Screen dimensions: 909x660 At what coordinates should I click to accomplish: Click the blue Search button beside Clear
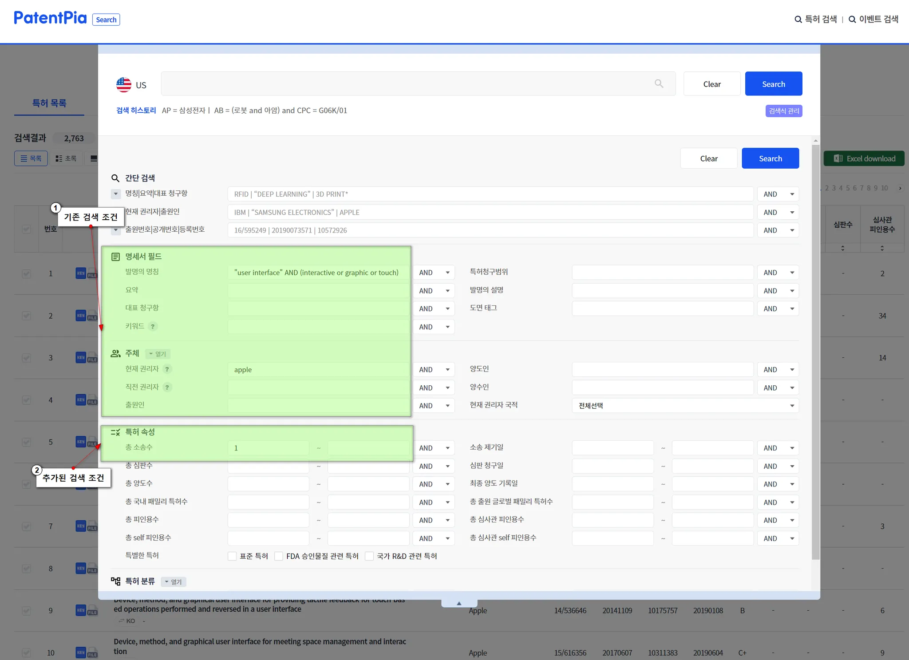click(x=773, y=84)
